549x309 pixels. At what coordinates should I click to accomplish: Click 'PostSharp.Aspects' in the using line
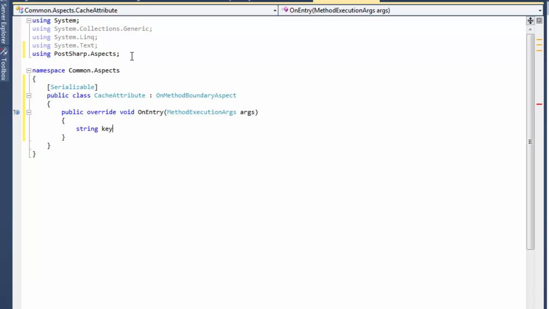point(85,54)
